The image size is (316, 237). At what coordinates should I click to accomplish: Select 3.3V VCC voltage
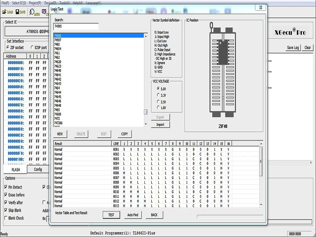(158, 95)
